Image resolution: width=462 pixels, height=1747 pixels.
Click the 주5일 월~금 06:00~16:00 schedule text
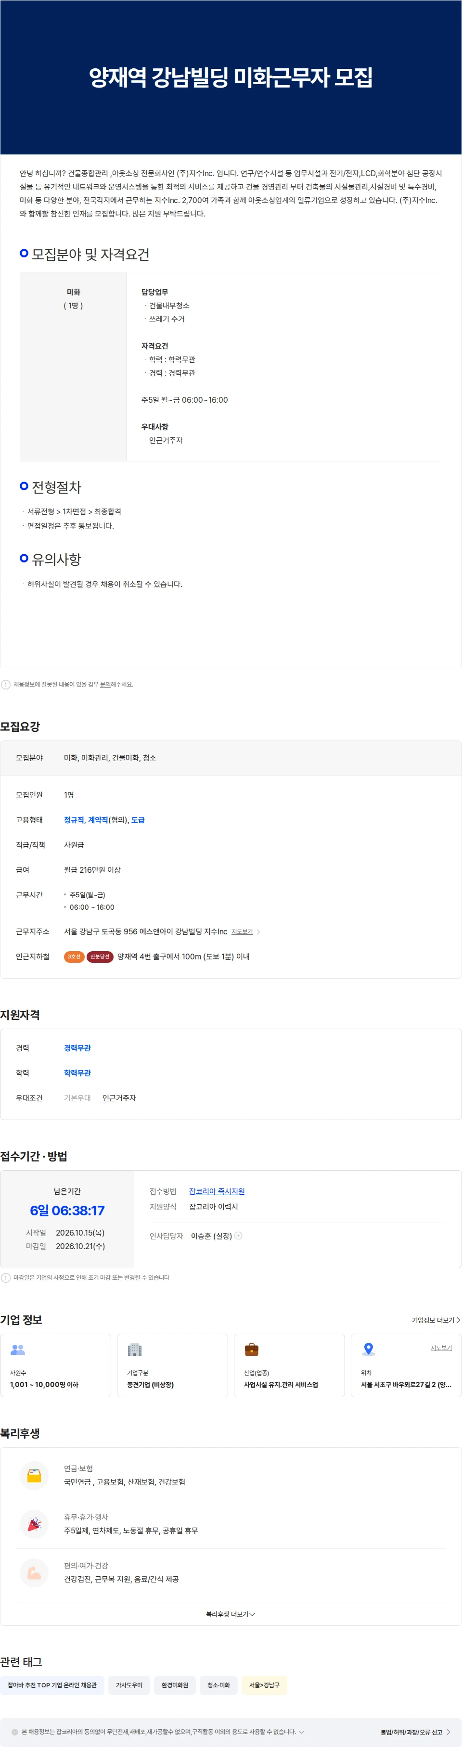pos(184,400)
